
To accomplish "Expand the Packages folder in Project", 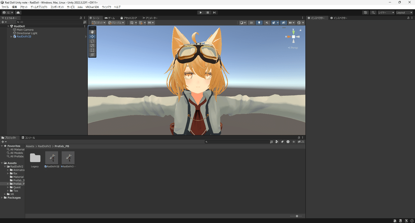I will pyautogui.click(x=2, y=198).
